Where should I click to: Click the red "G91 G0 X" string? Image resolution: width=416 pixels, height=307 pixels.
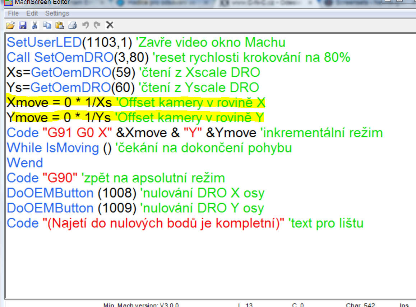(x=77, y=133)
